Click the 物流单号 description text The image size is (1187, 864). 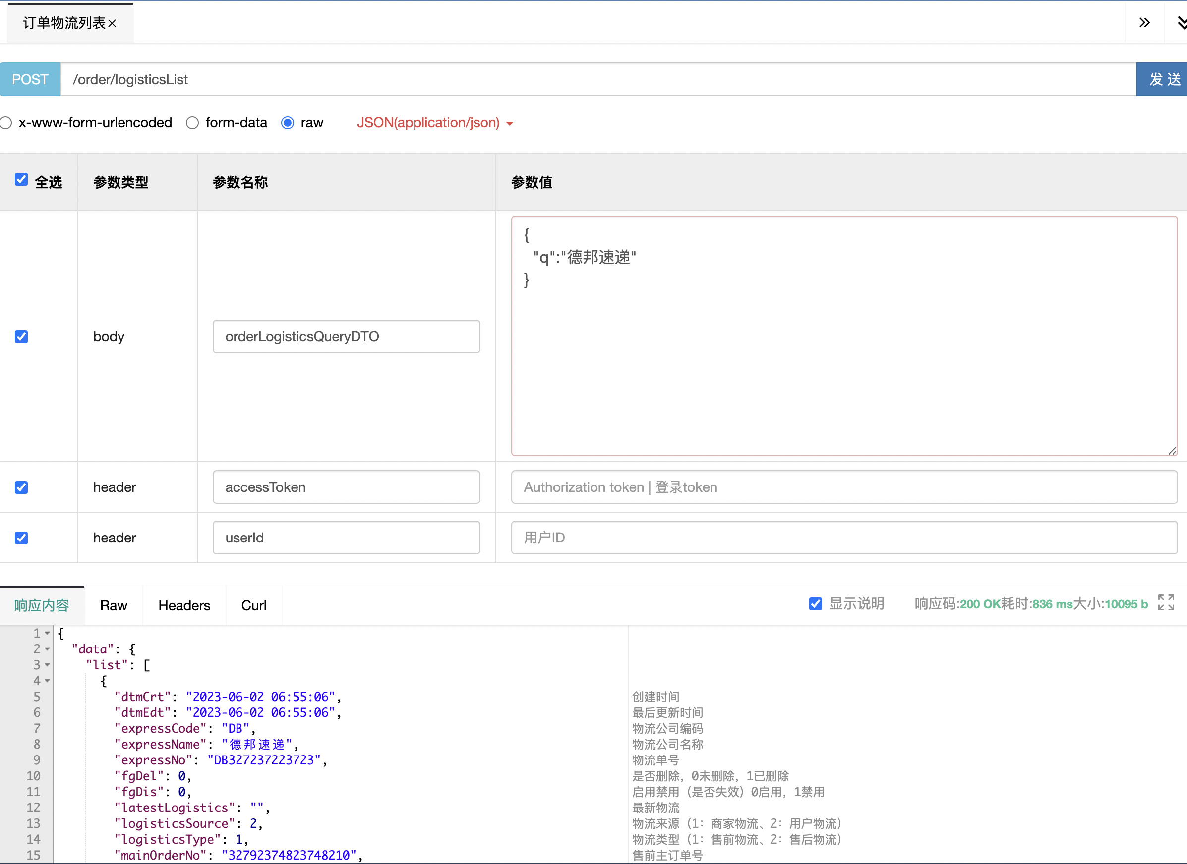coord(656,760)
